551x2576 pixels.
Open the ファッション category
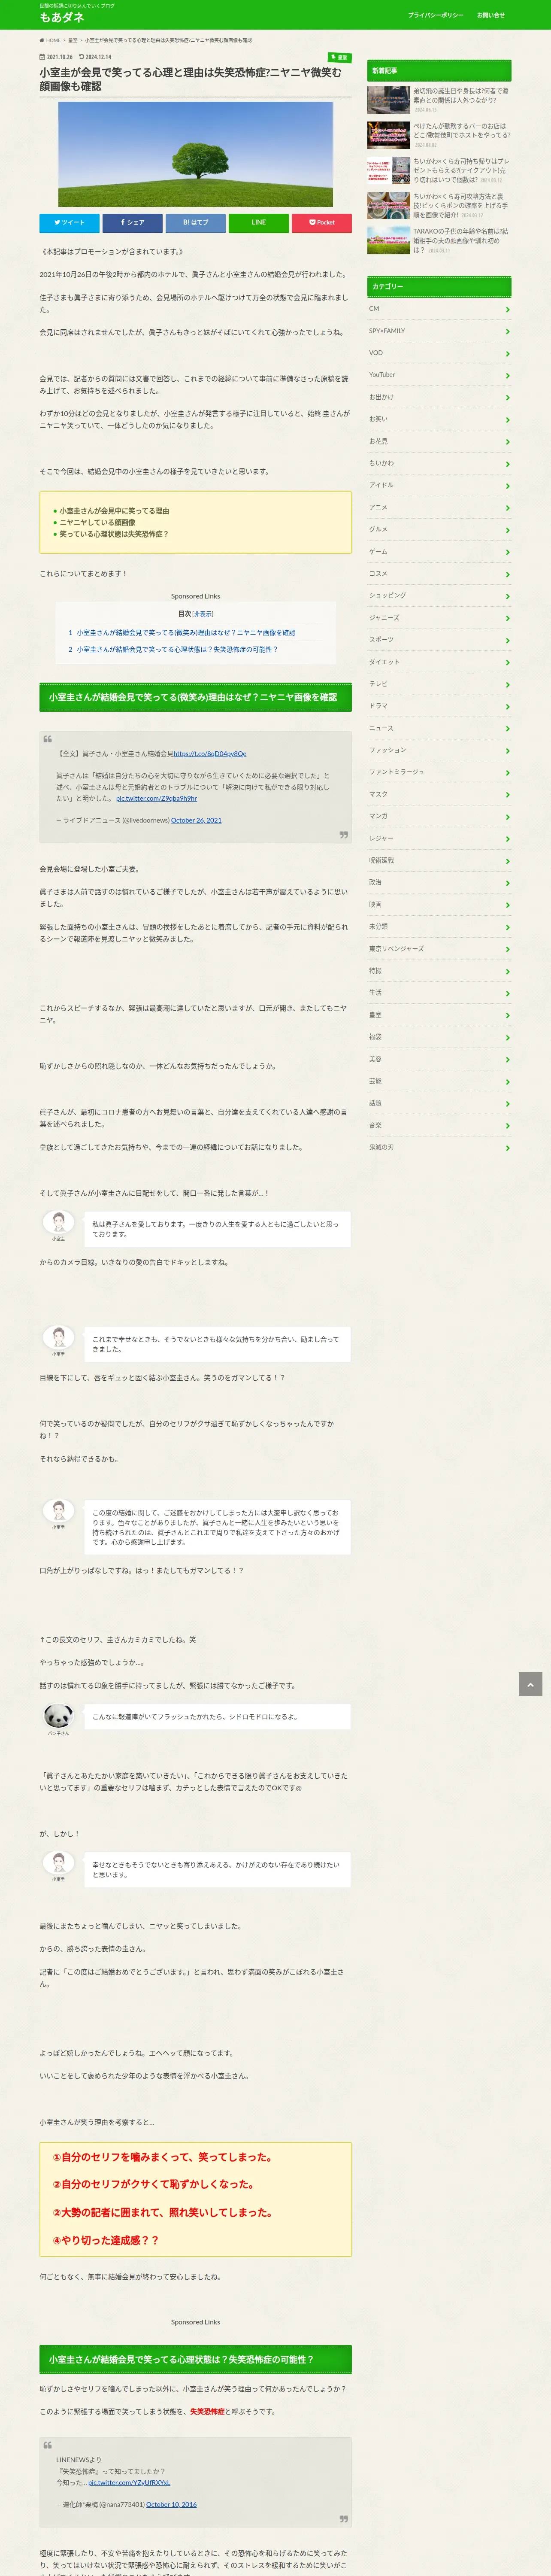439,750
